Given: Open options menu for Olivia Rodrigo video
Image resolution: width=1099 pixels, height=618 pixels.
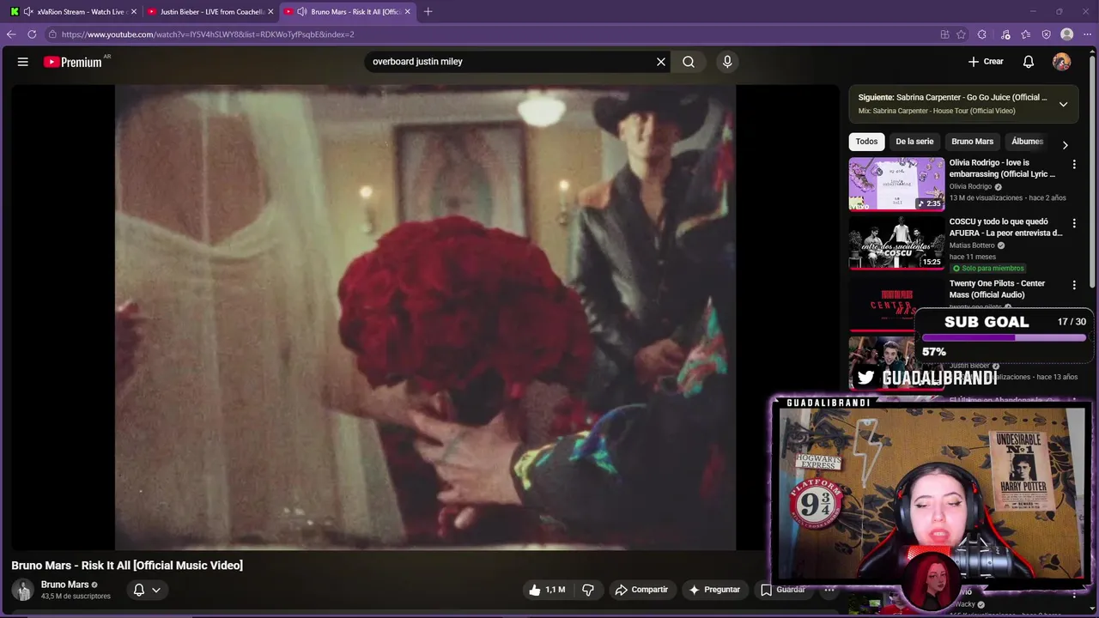Looking at the screenshot, I should [x=1074, y=164].
